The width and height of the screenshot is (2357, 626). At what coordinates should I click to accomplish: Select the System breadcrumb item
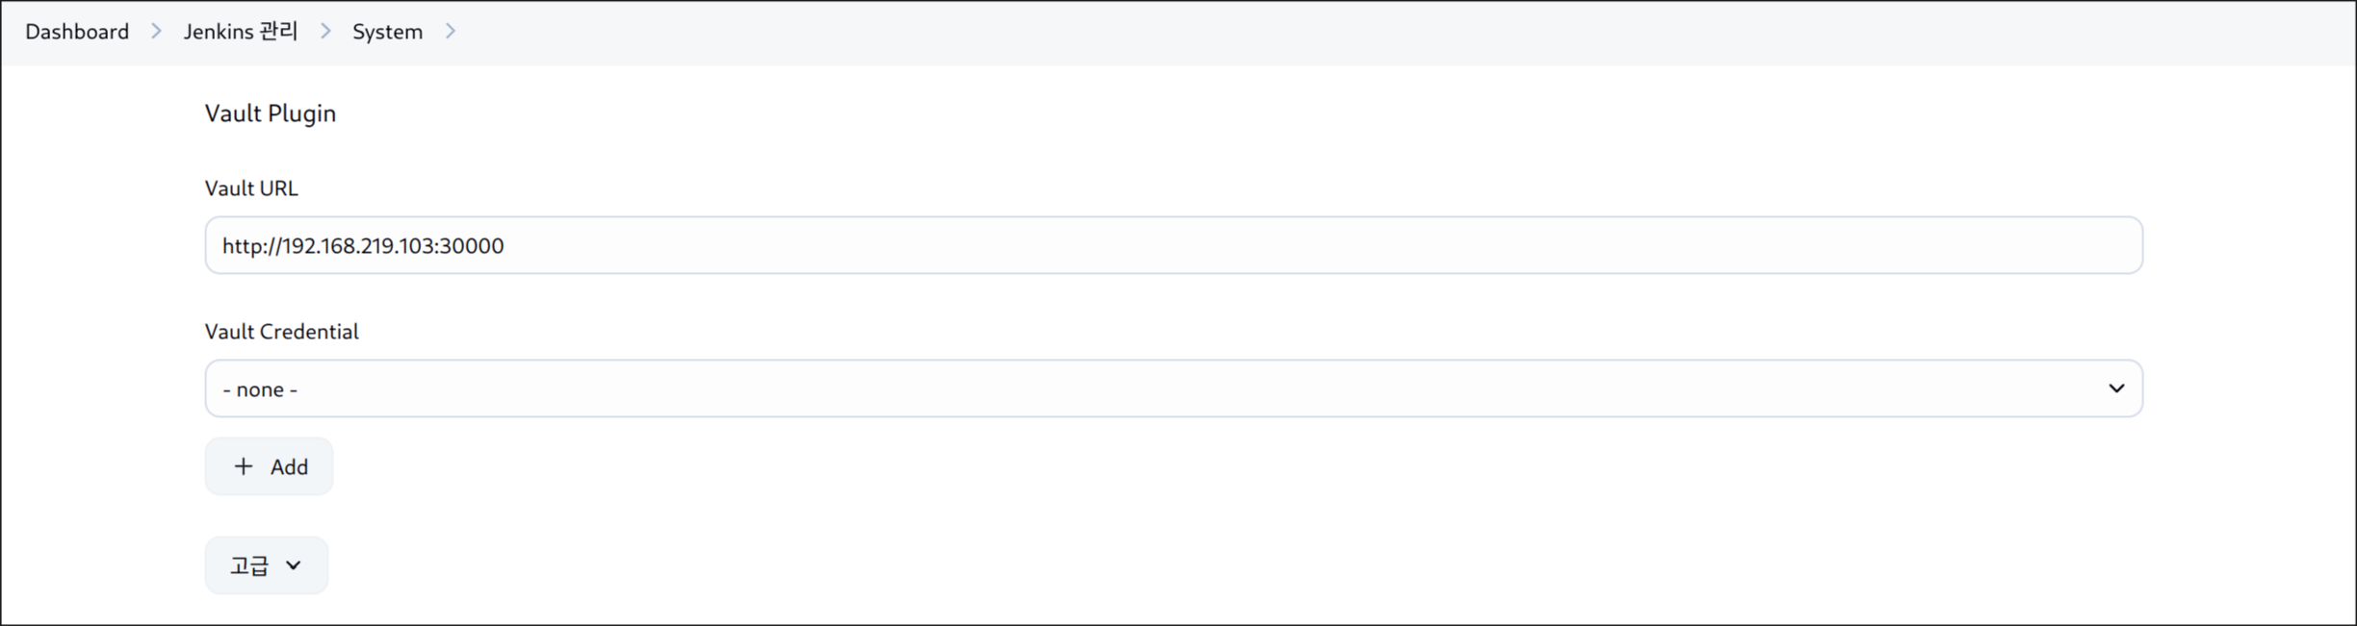click(387, 32)
